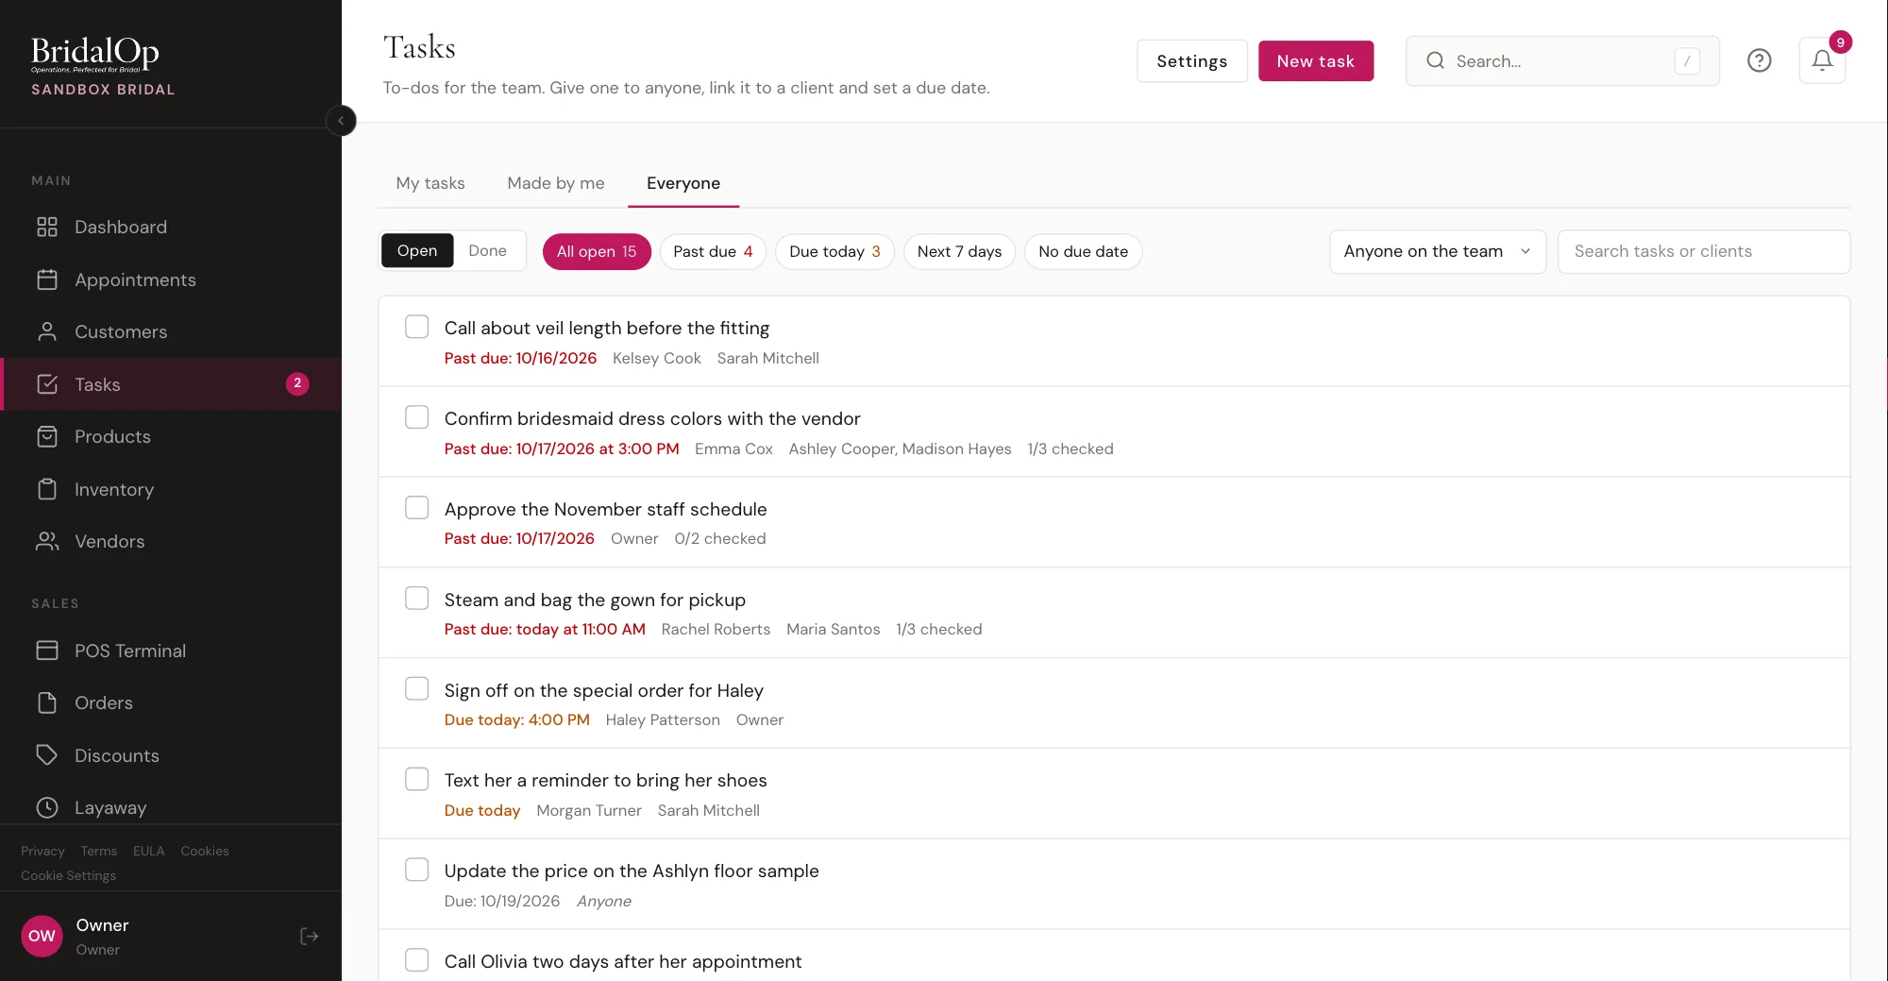Switch to the Done view toggle
Screen dimensions: 1888x981
click(487, 251)
